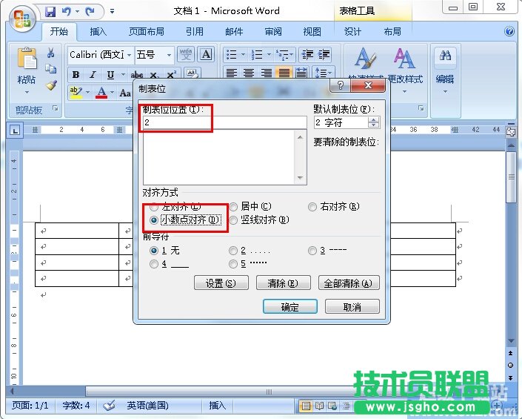522x419 pixels.
Task: Open the Word help question mark icon
Action: click(x=509, y=32)
